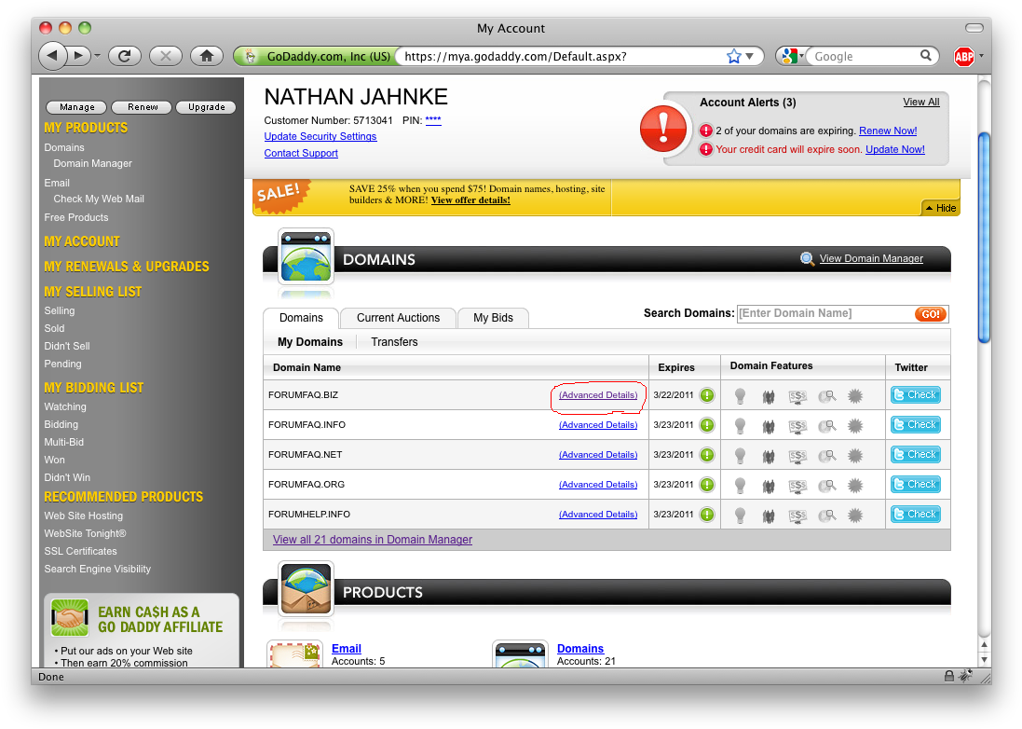This screenshot has width=1022, height=729.
Task: Open the Adblock Plus dropdown arrow
Action: 981,56
